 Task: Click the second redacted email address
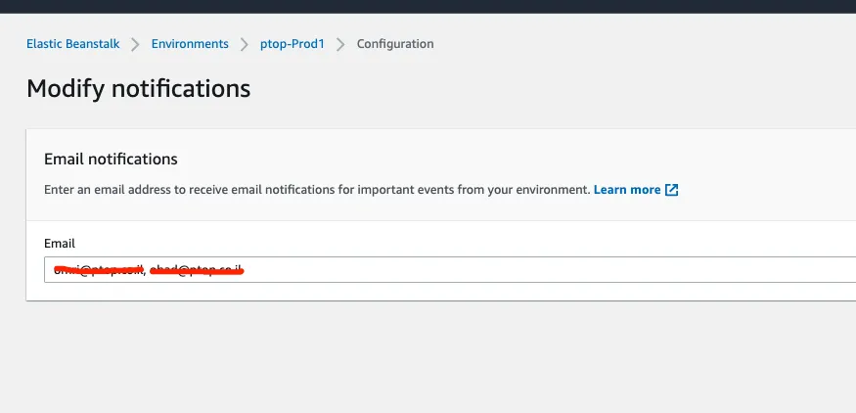pos(196,269)
